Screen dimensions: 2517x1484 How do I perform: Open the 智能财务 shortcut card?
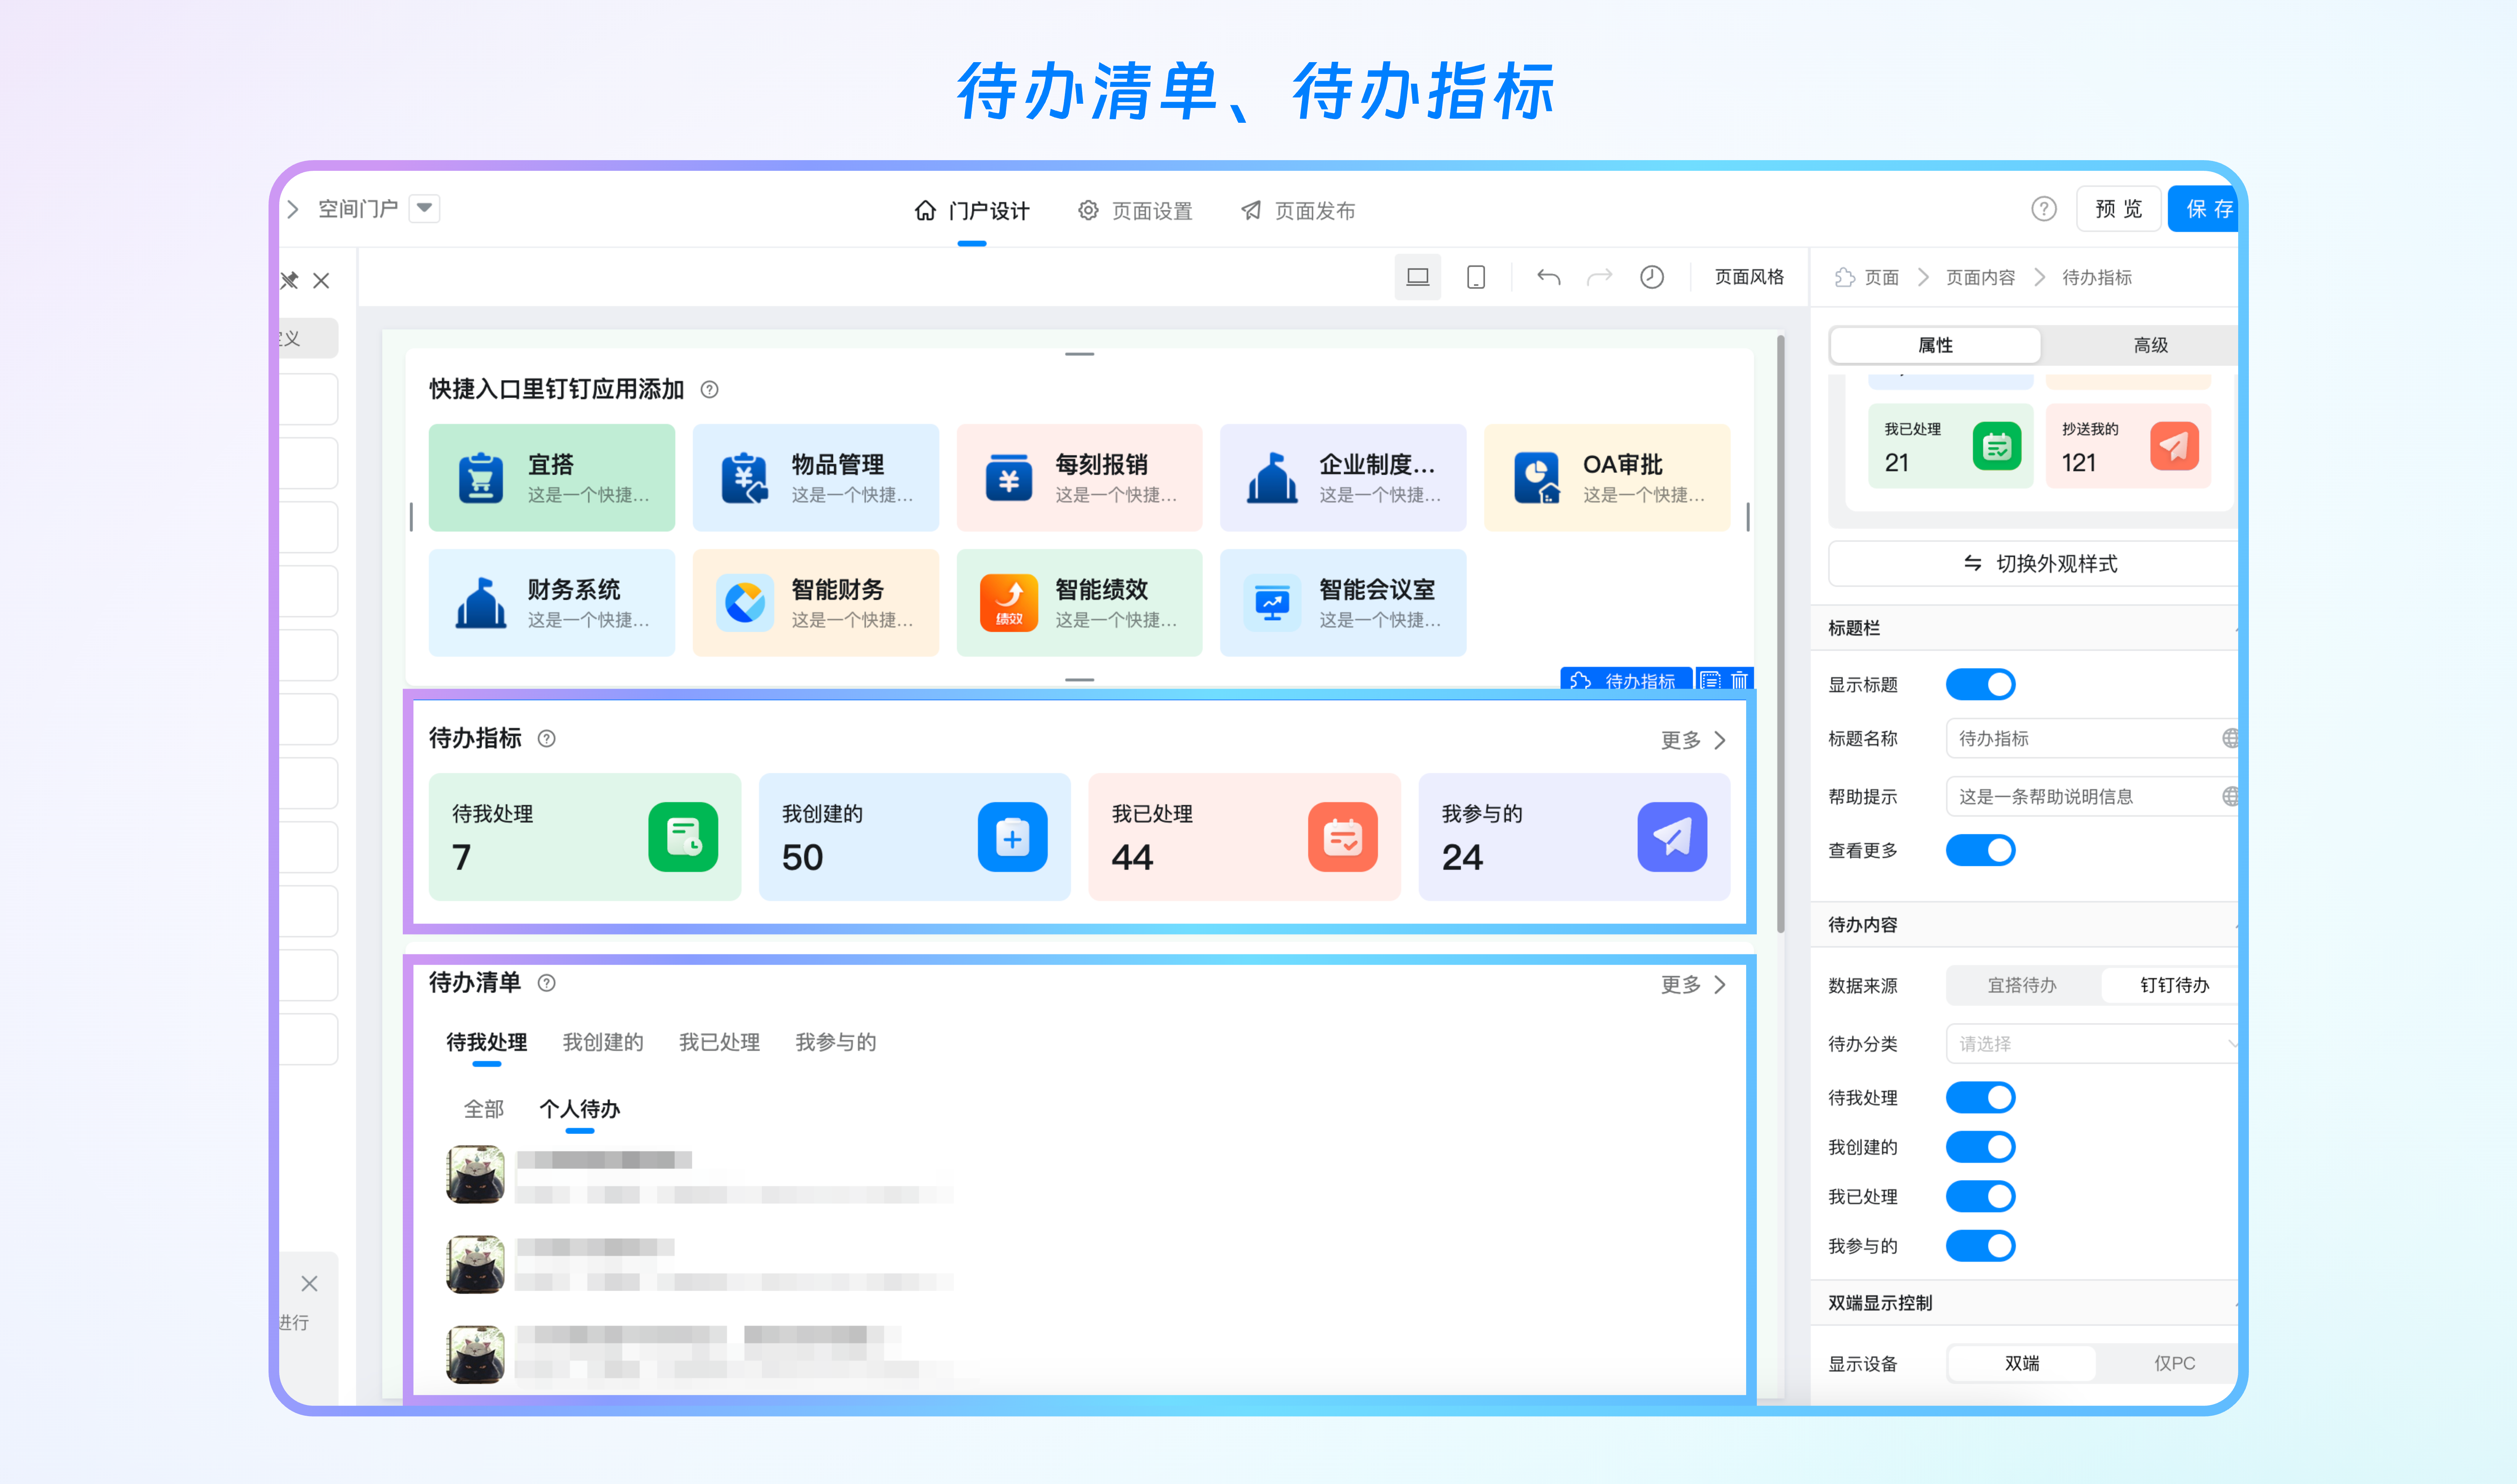click(x=816, y=603)
